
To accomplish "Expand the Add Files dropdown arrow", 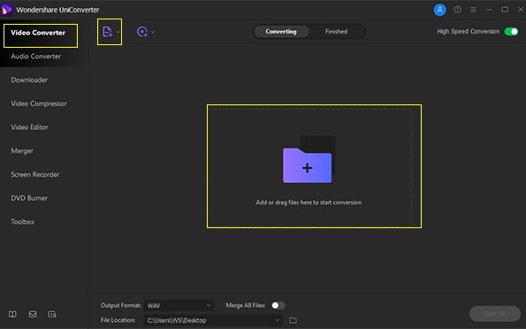I will point(118,32).
